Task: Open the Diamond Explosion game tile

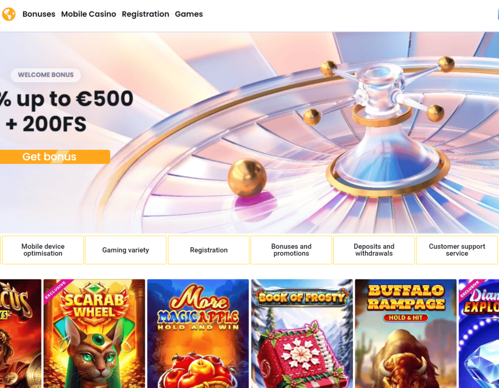Action: pos(479,334)
